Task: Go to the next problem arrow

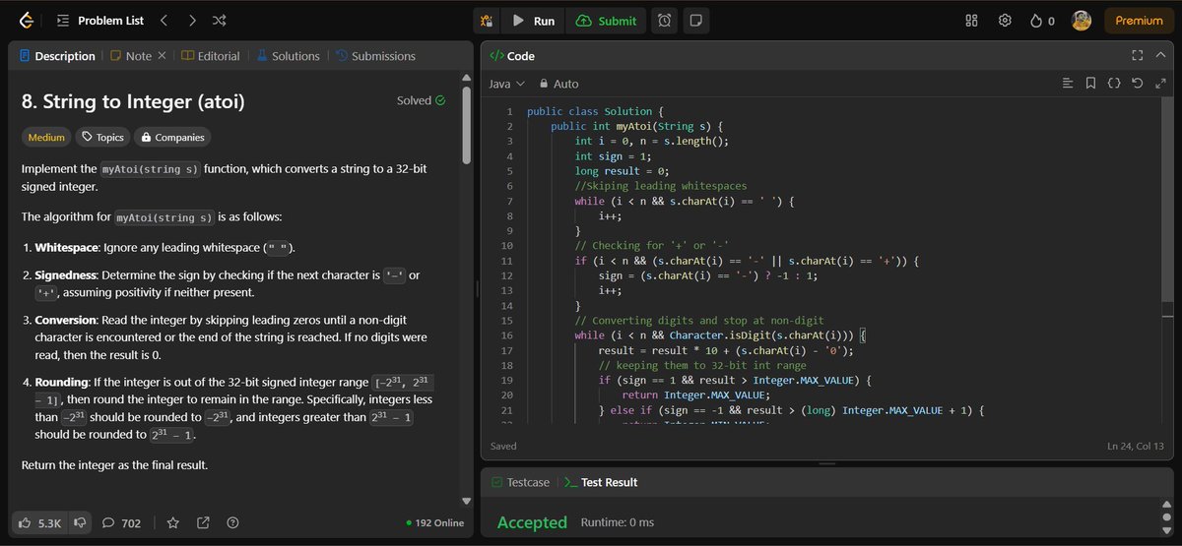Action: point(192,21)
